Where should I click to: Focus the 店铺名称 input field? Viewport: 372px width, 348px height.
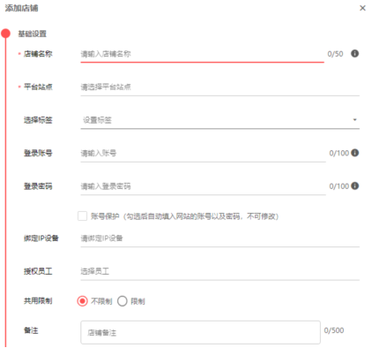tap(202, 54)
